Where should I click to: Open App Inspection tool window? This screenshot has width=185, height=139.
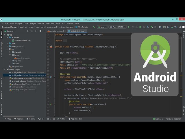click(x=75, y=119)
